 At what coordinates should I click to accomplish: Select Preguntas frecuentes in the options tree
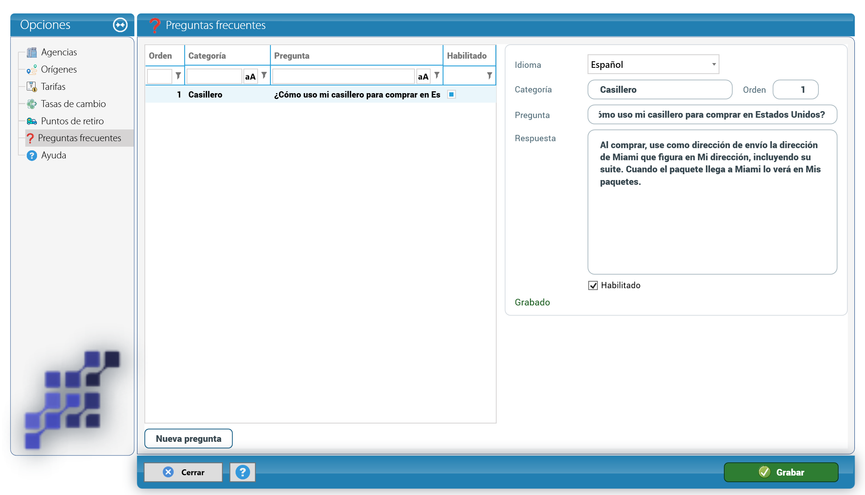pos(80,138)
